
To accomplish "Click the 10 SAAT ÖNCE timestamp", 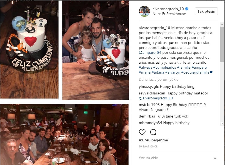I will coord(148,147).
